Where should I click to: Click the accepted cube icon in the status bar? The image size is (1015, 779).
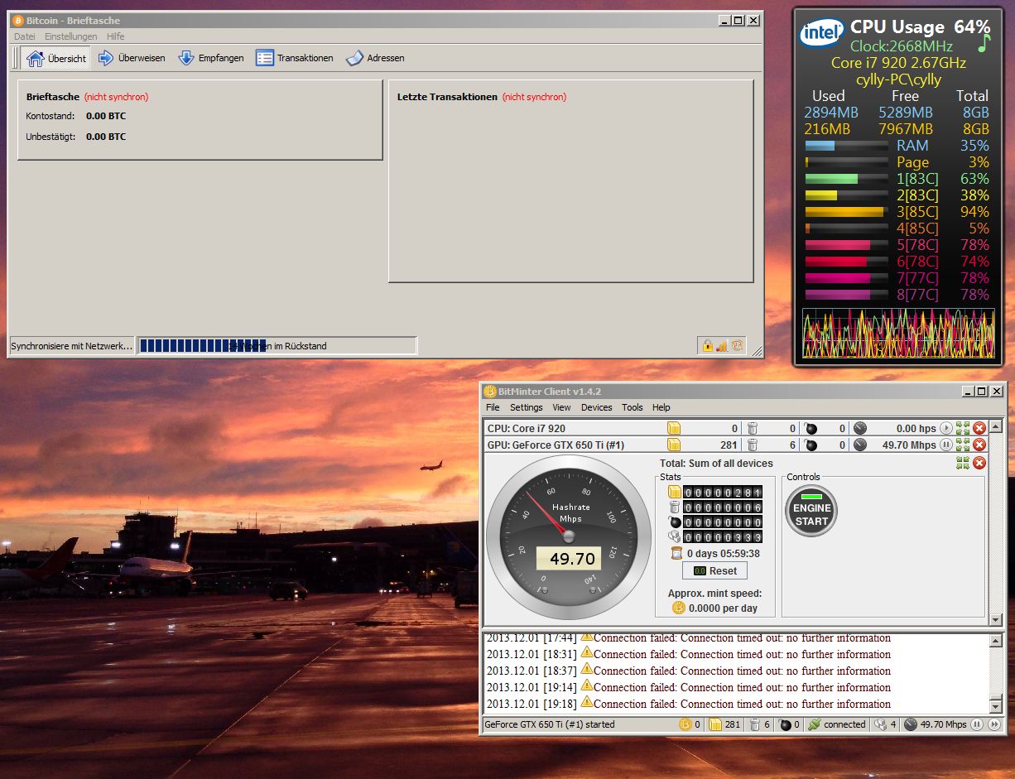715,724
